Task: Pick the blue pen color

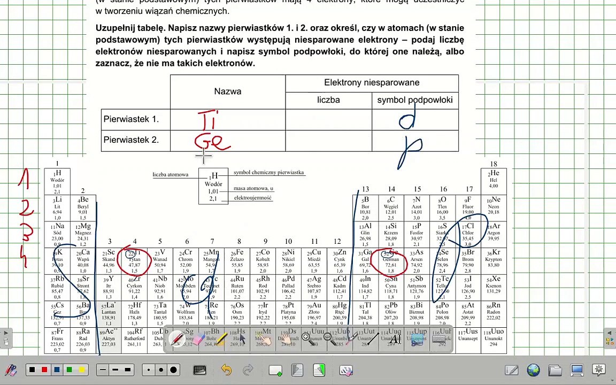Action: (57, 369)
